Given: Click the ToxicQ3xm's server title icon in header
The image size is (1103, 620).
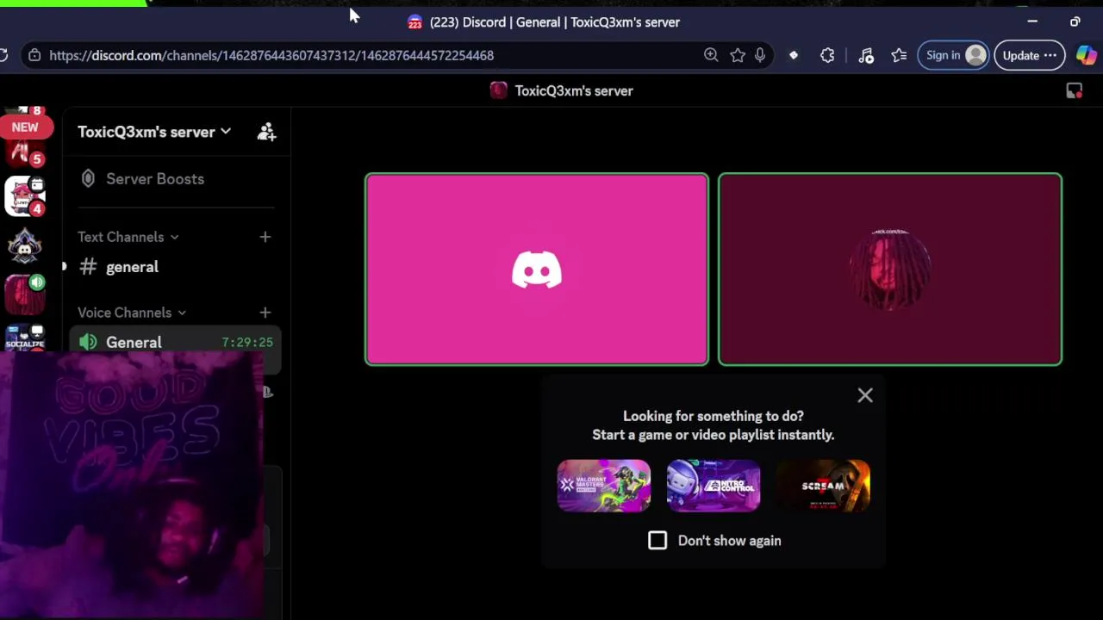Looking at the screenshot, I should pyautogui.click(x=499, y=90).
